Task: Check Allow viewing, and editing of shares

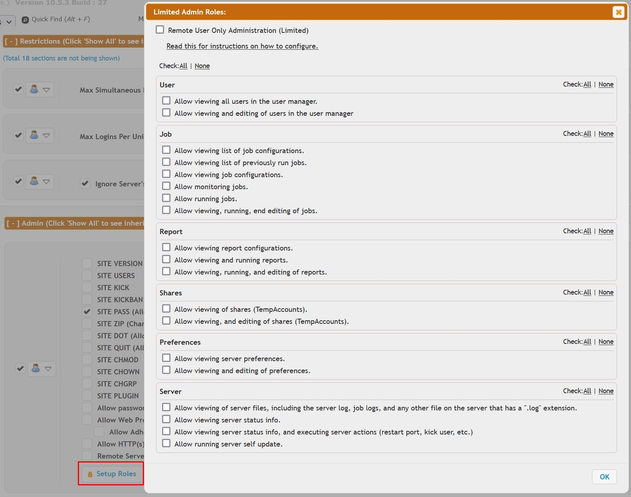Action: tap(166, 321)
